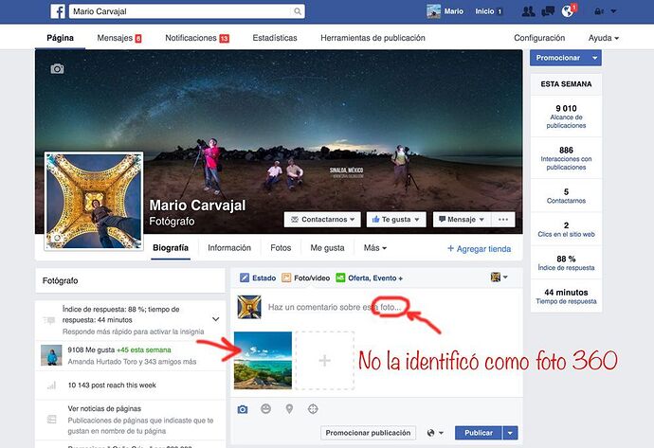Expand the Ayuda dropdown

tap(604, 38)
